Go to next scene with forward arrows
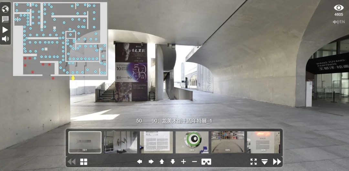 coord(277,162)
